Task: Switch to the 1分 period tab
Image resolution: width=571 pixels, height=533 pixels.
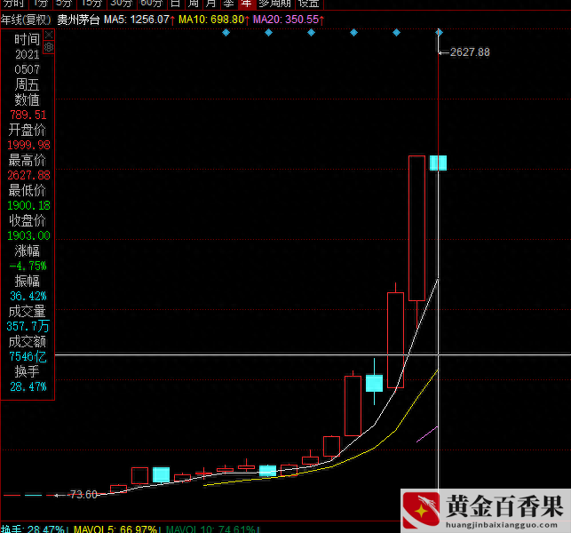Action: click(x=41, y=4)
